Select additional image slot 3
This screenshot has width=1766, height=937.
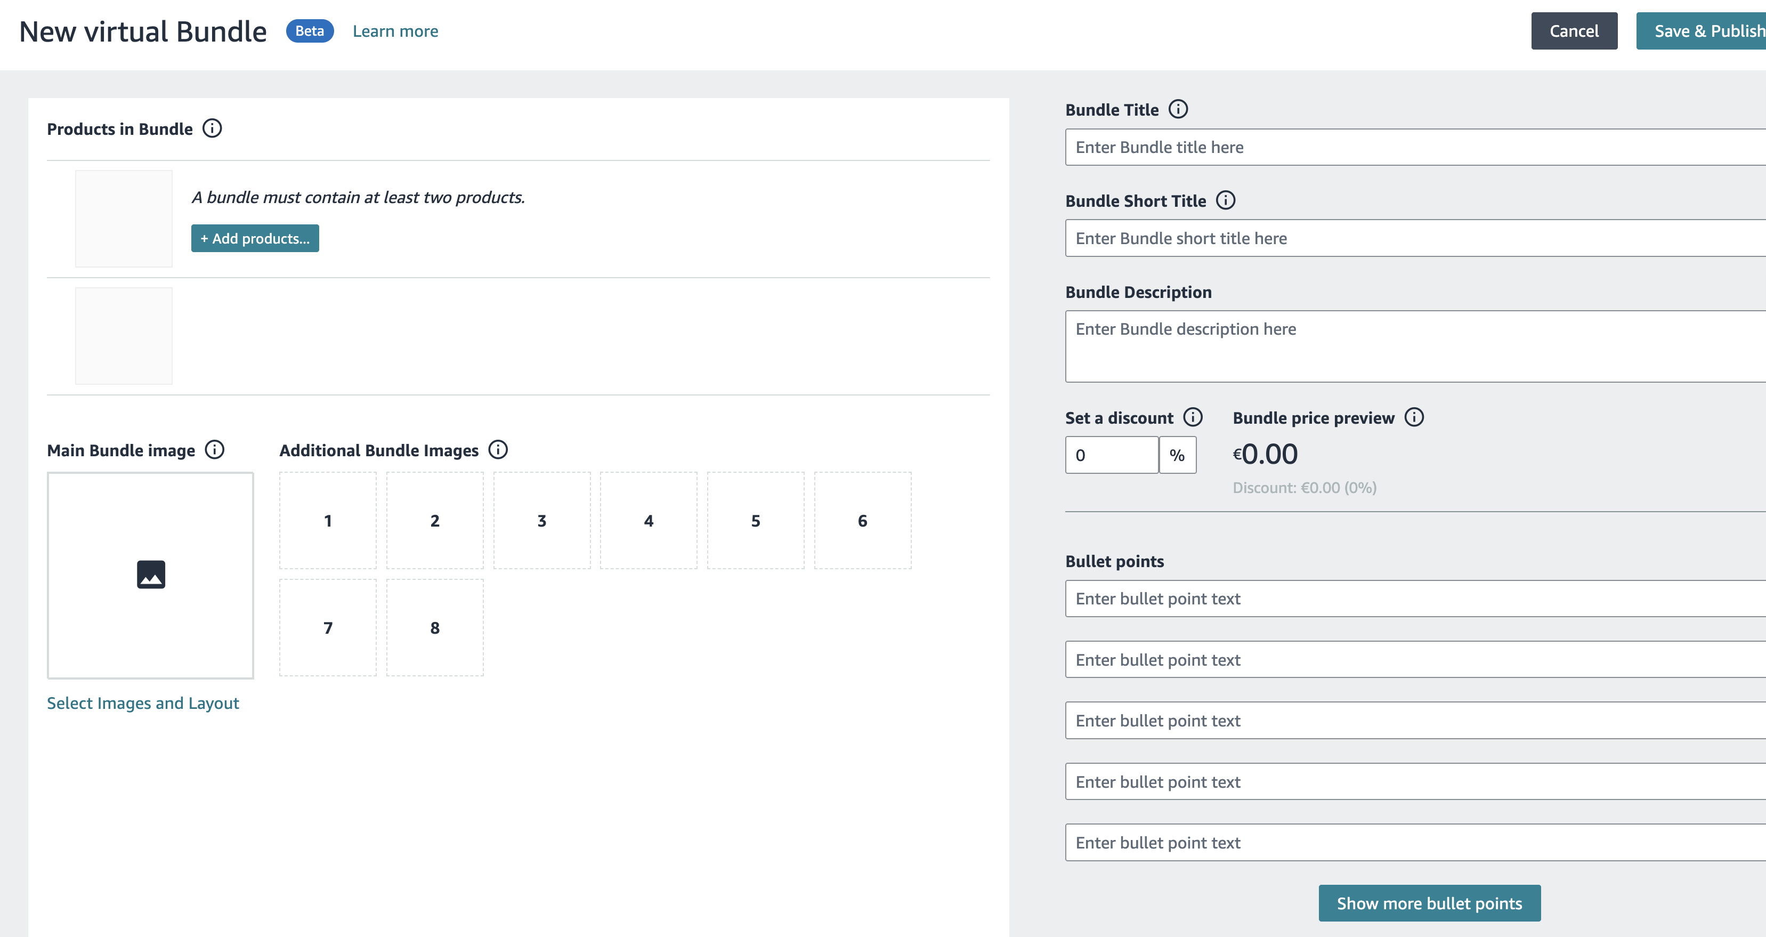pyautogui.click(x=541, y=520)
